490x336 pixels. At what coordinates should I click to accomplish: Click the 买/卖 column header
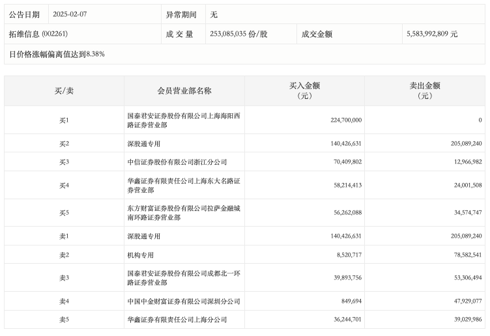[64, 91]
